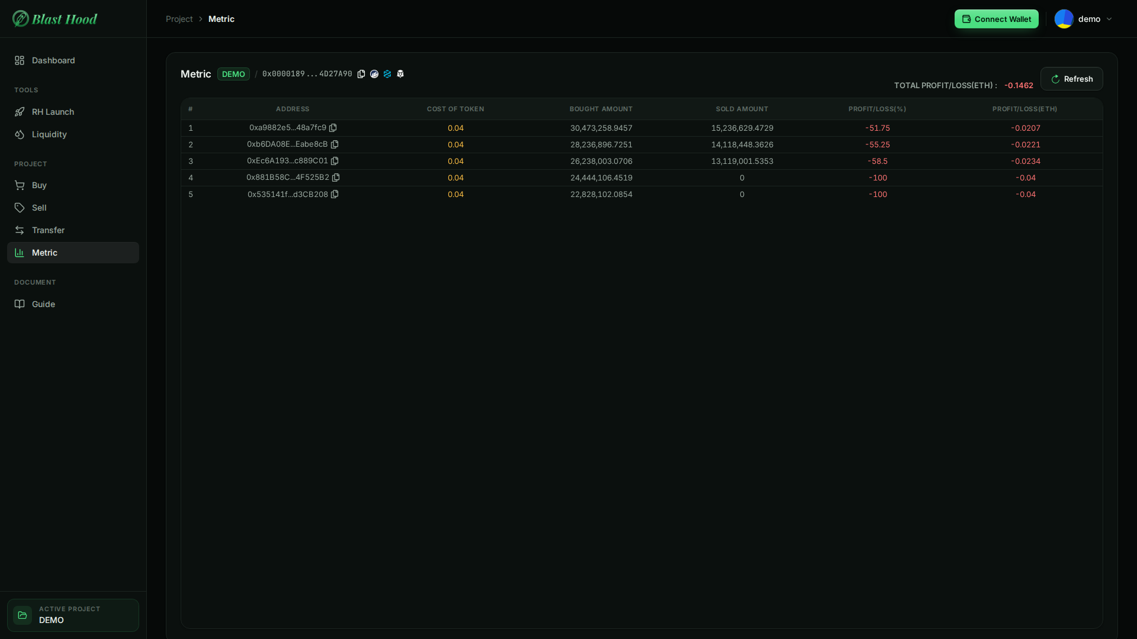Click the Sell tag icon
Image resolution: width=1137 pixels, height=639 pixels.
coord(20,208)
